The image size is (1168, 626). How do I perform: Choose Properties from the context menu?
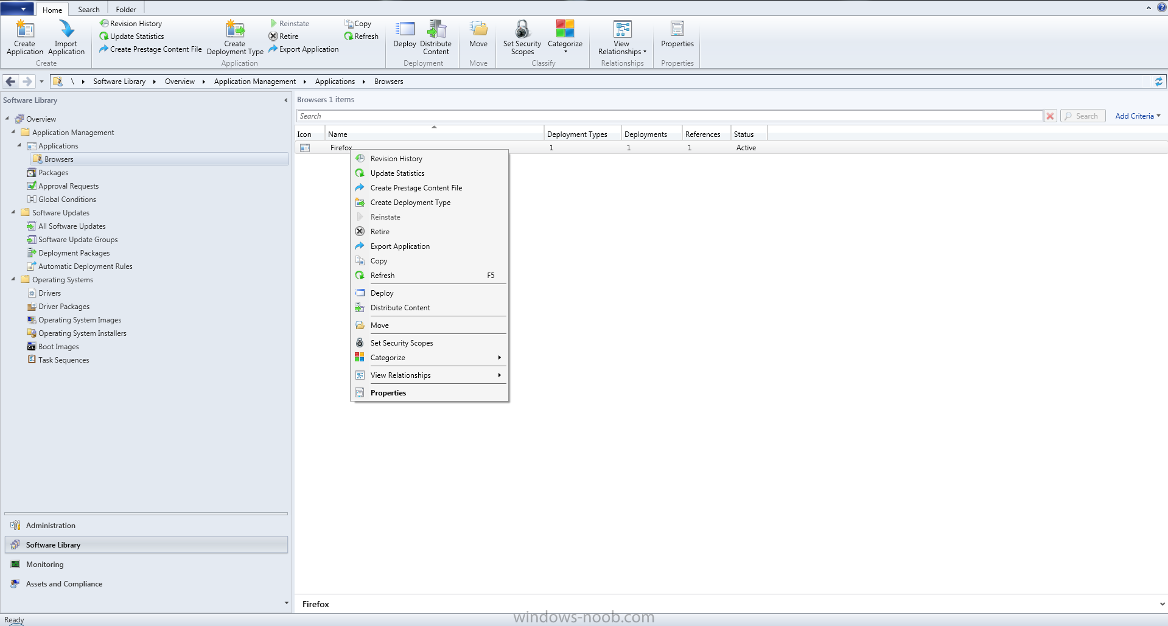[x=430, y=392]
